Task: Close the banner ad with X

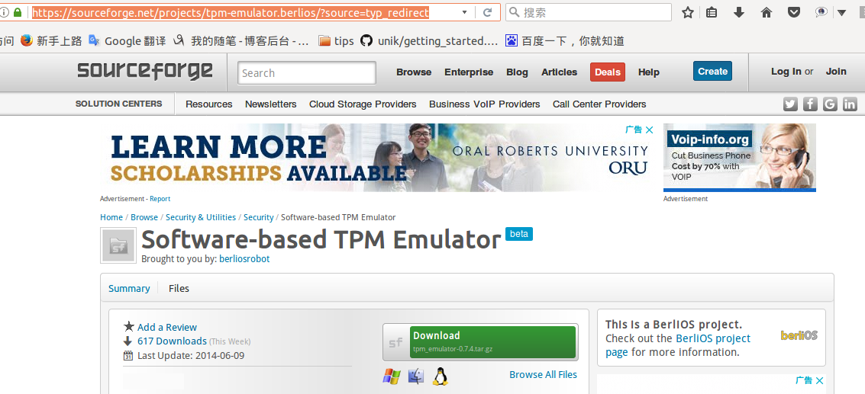Action: pyautogui.click(x=649, y=130)
